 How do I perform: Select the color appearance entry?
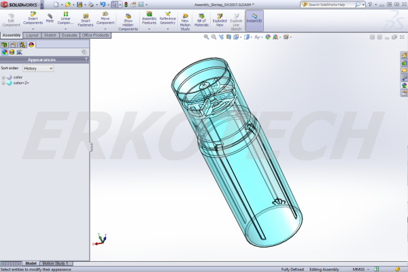[18, 77]
